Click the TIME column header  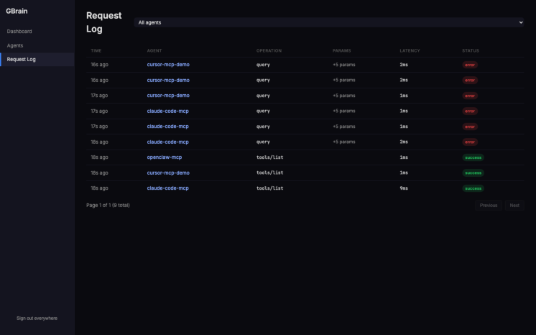point(96,50)
